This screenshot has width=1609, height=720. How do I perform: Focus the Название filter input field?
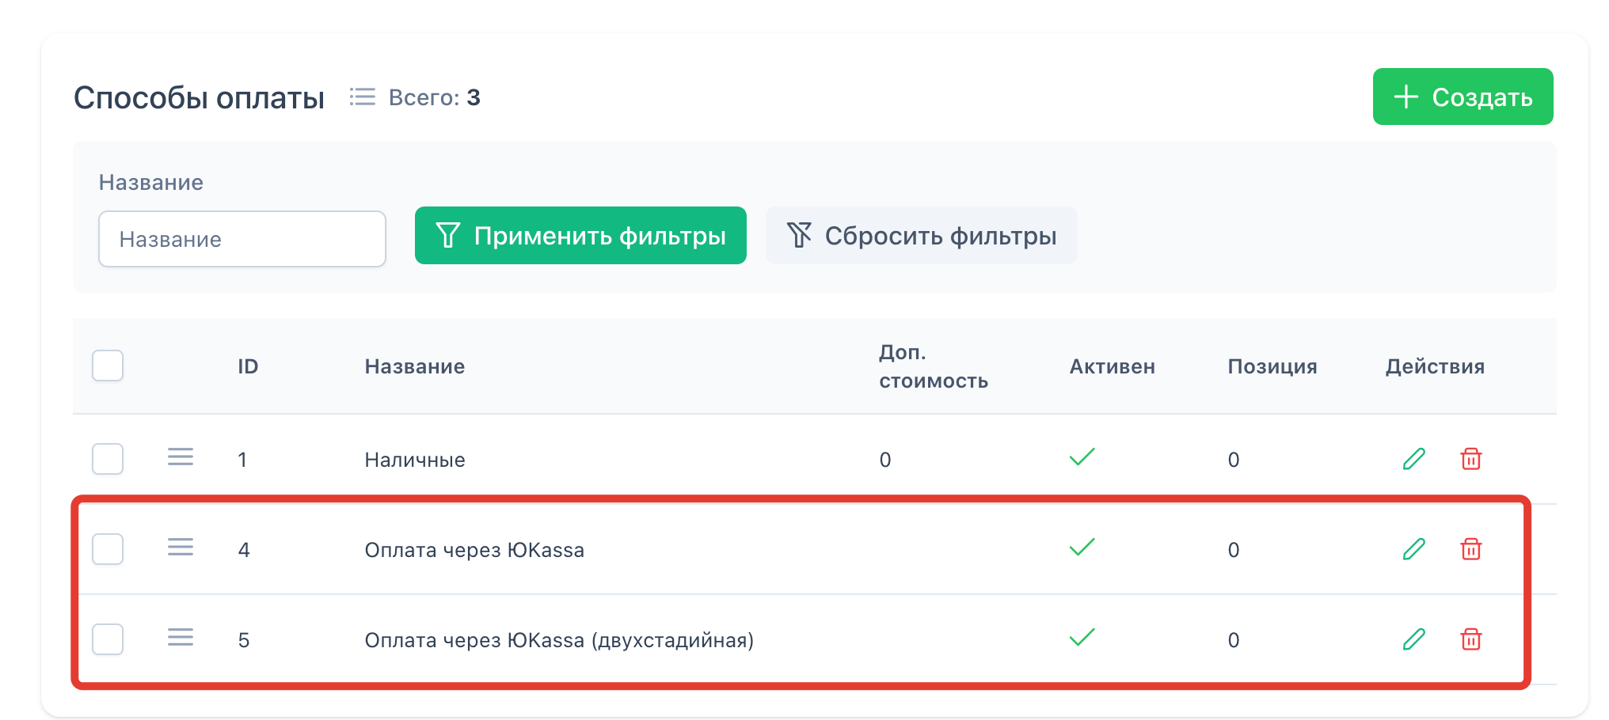[242, 239]
